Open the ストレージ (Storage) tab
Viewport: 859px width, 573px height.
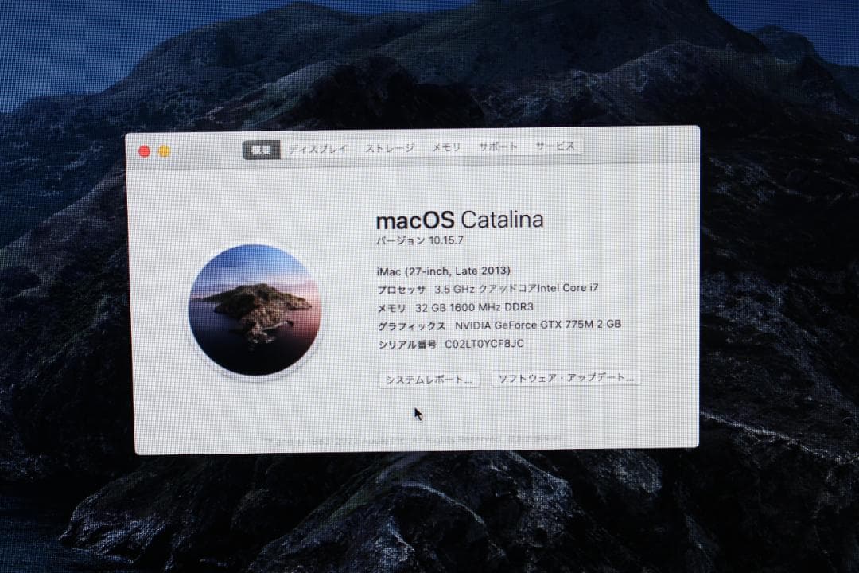(x=391, y=147)
